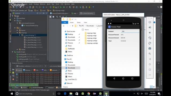Open Microsoft Edge from the taskbar
The width and height of the screenshot is (171, 96).
click(x=65, y=94)
